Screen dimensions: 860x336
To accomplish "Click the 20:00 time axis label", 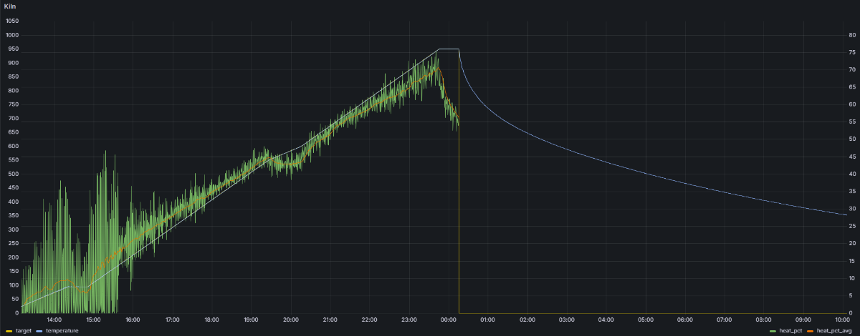I will coord(291,320).
